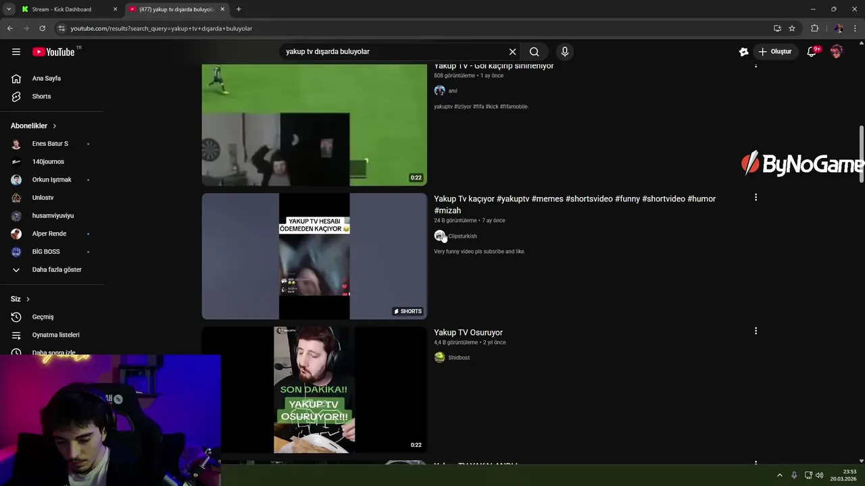Open the taskbar volume speaker icon
Screen dimensions: 865x486
coord(820,475)
